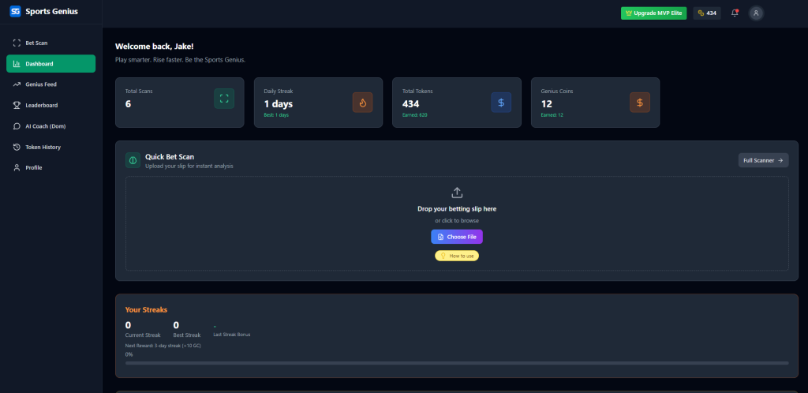Click the upload arrow icon in drop zone
Viewport: 808px width, 393px height.
(457, 193)
